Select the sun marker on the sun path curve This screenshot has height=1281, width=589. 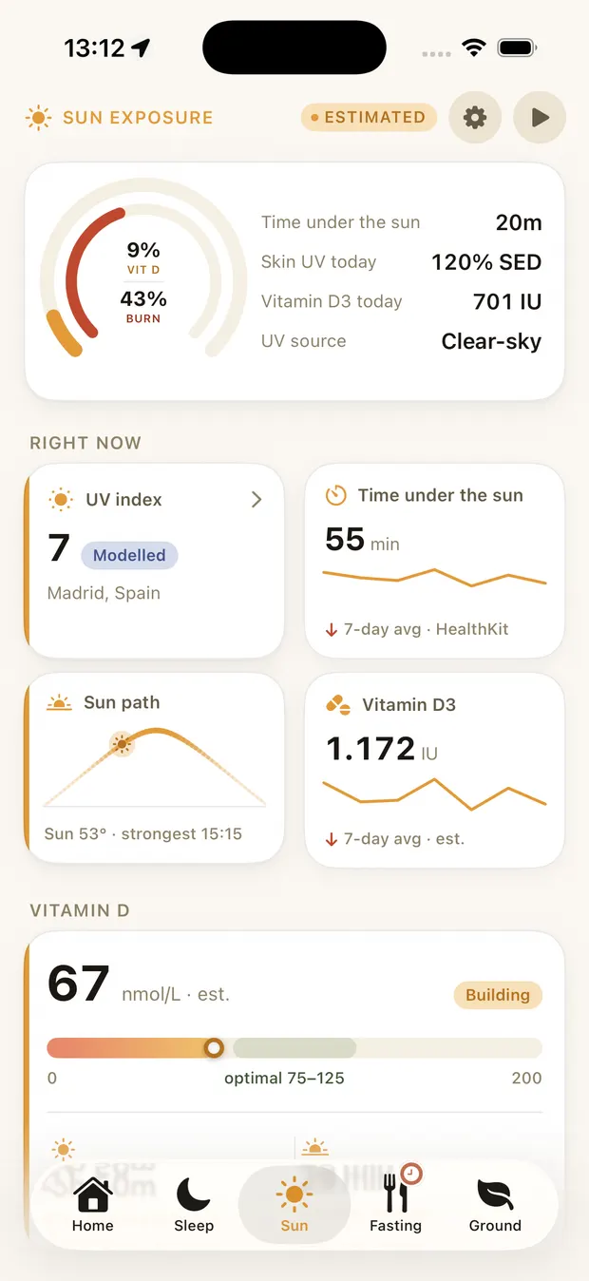click(122, 744)
